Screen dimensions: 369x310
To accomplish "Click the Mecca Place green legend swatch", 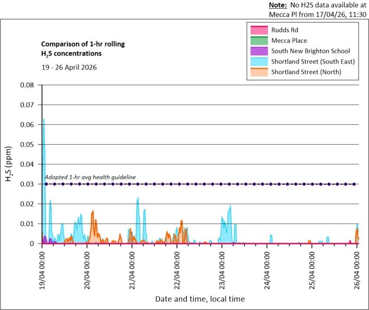I will coord(259,40).
